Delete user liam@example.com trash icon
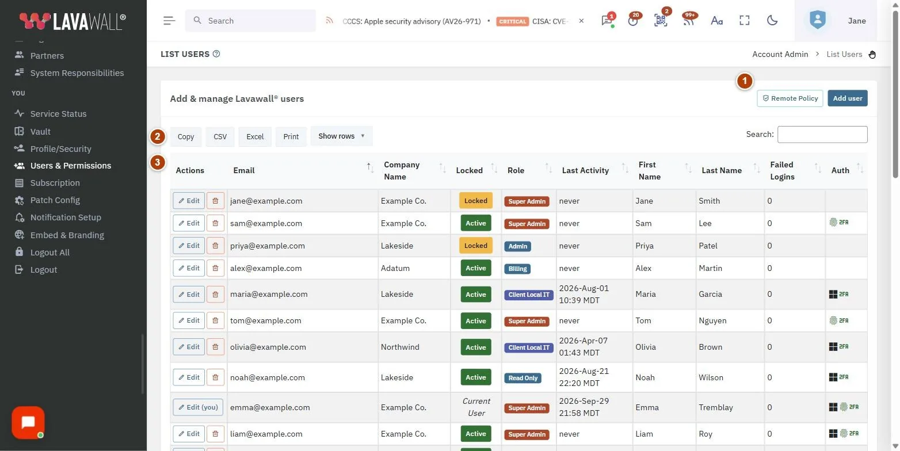Screen dimensions: 900x451 point(215,434)
